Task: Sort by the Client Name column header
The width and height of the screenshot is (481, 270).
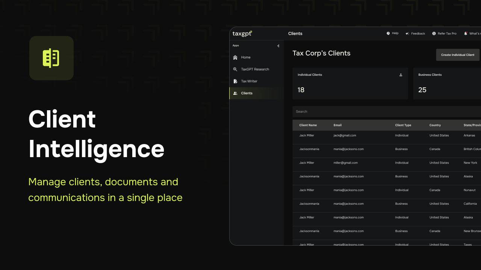Action: pos(308,125)
